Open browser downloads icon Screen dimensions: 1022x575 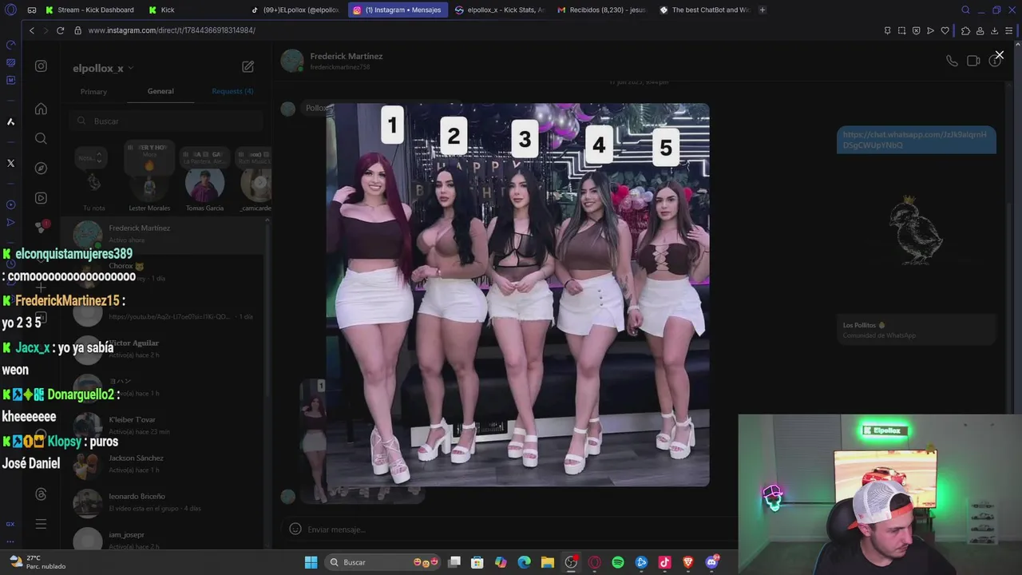(994, 30)
